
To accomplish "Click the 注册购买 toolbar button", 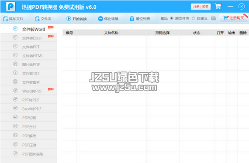I will click(x=234, y=18).
